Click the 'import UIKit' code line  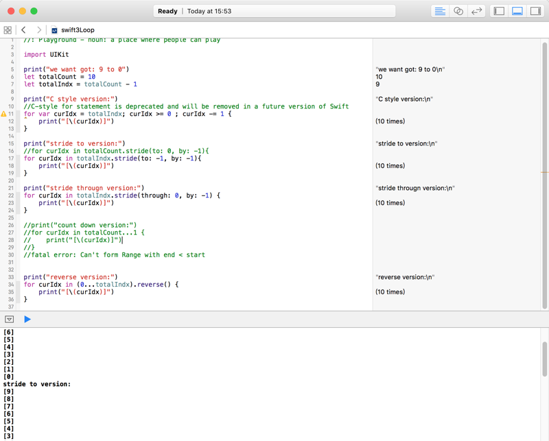pyautogui.click(x=46, y=55)
